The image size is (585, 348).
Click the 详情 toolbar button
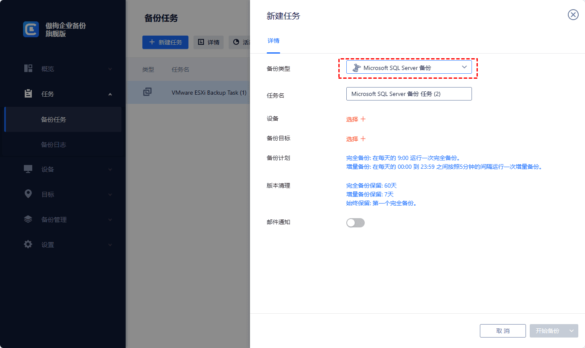(x=209, y=42)
